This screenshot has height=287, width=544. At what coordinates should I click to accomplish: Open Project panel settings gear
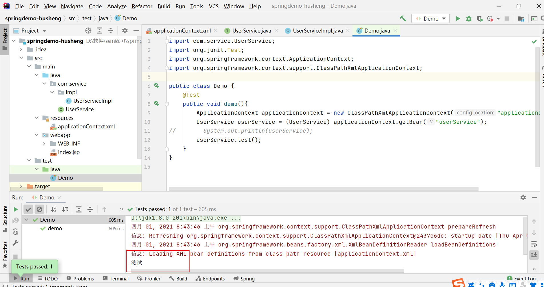click(125, 31)
